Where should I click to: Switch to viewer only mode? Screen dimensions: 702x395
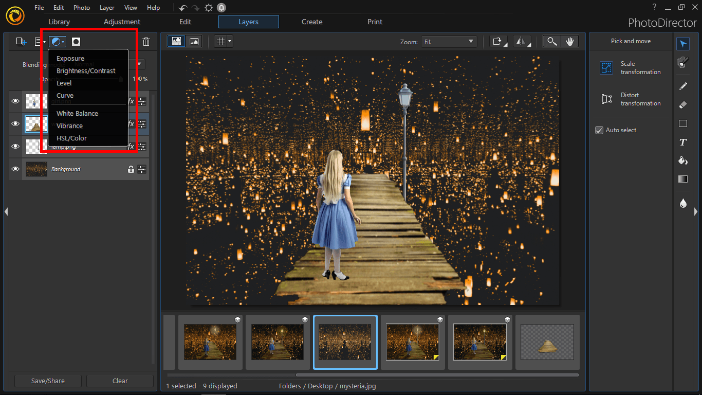coord(194,42)
